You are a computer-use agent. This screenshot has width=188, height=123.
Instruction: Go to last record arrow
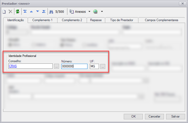point(44,11)
